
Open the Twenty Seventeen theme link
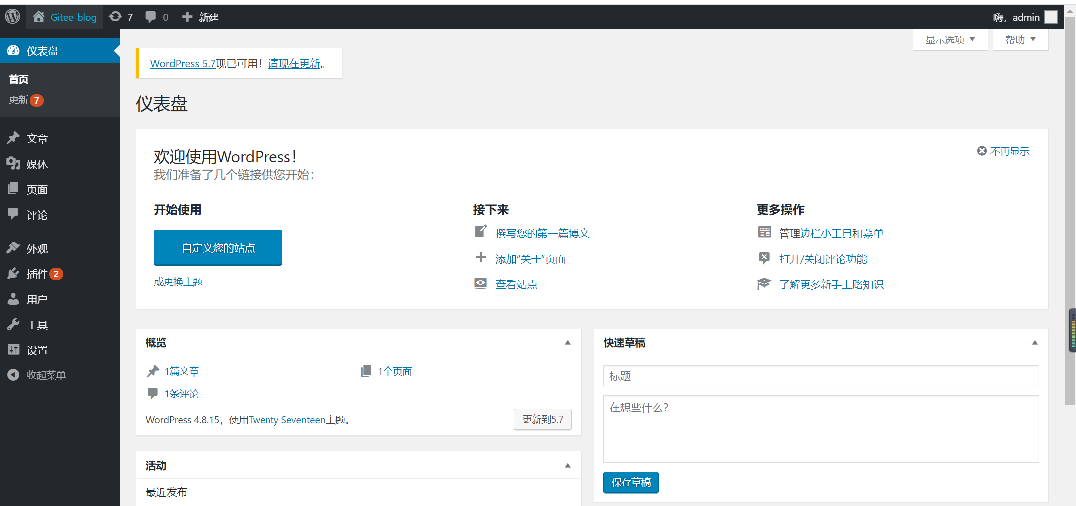287,420
